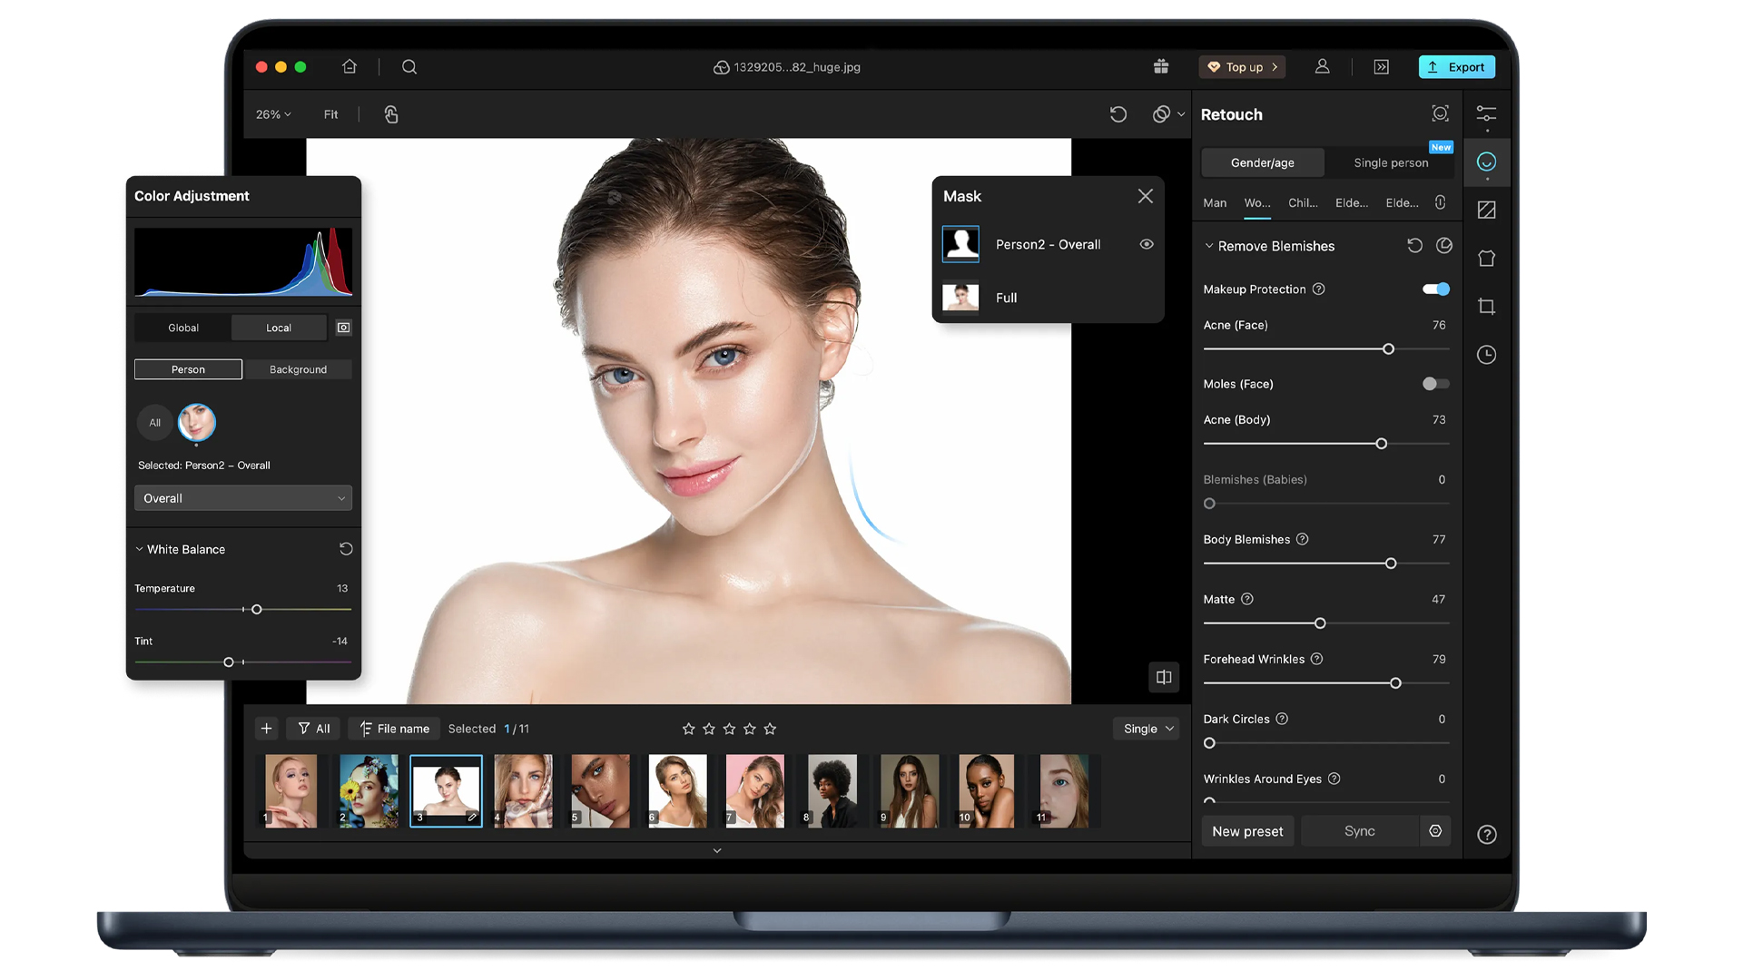Click the Export button

1456,66
